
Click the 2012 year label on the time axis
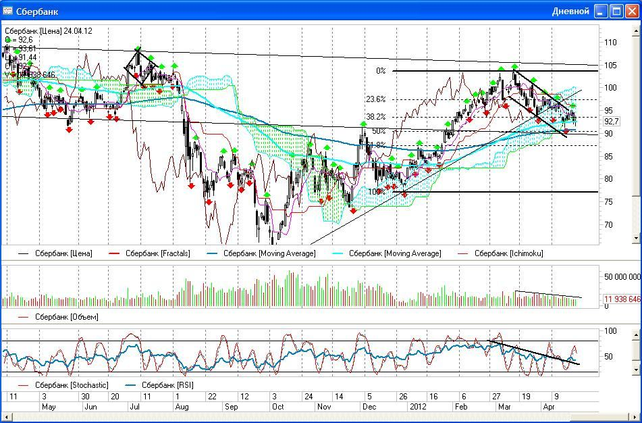pos(418,407)
